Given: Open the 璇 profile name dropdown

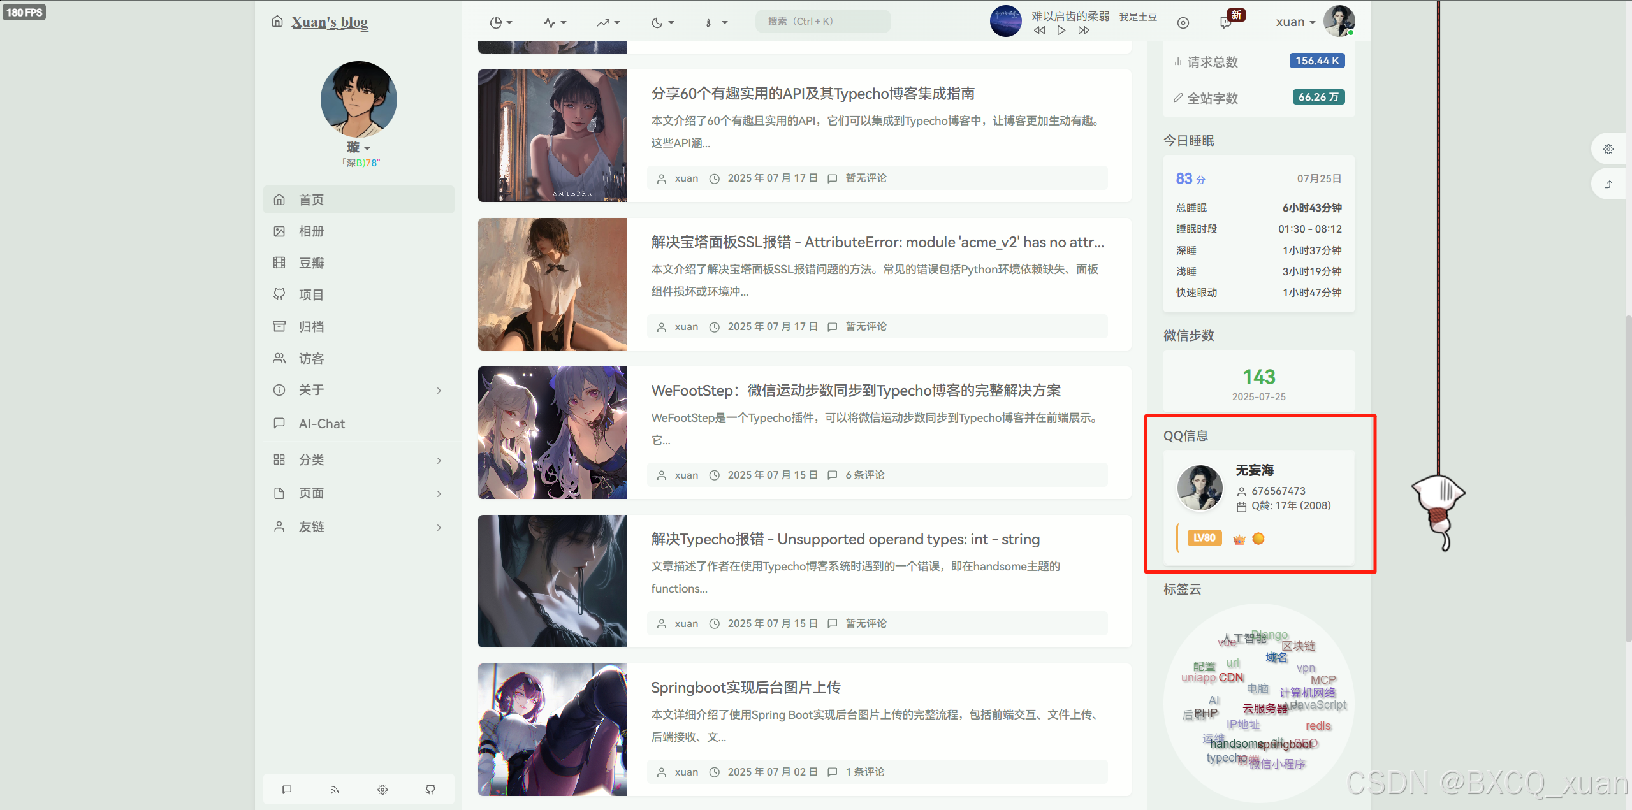Looking at the screenshot, I should pyautogui.click(x=358, y=147).
